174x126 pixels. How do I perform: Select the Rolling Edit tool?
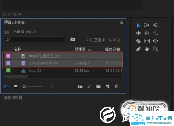point(147,33)
